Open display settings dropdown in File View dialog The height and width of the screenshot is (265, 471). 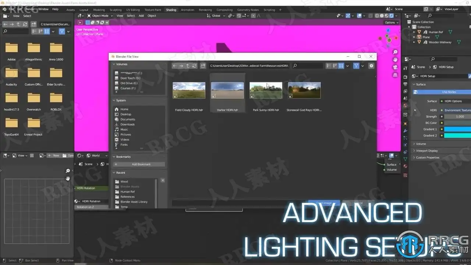click(348, 66)
